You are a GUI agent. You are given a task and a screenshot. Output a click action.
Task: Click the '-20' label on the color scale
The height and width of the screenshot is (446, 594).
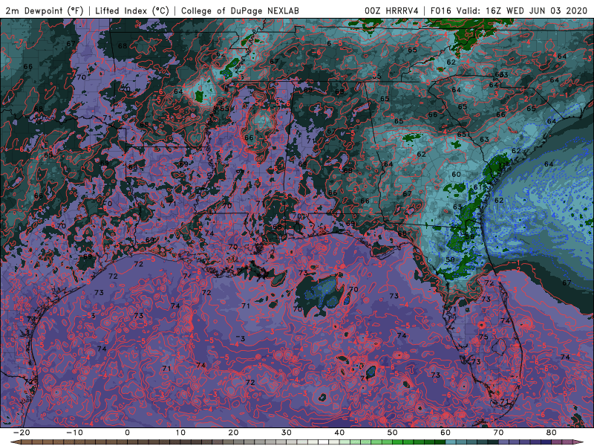pyautogui.click(x=22, y=433)
